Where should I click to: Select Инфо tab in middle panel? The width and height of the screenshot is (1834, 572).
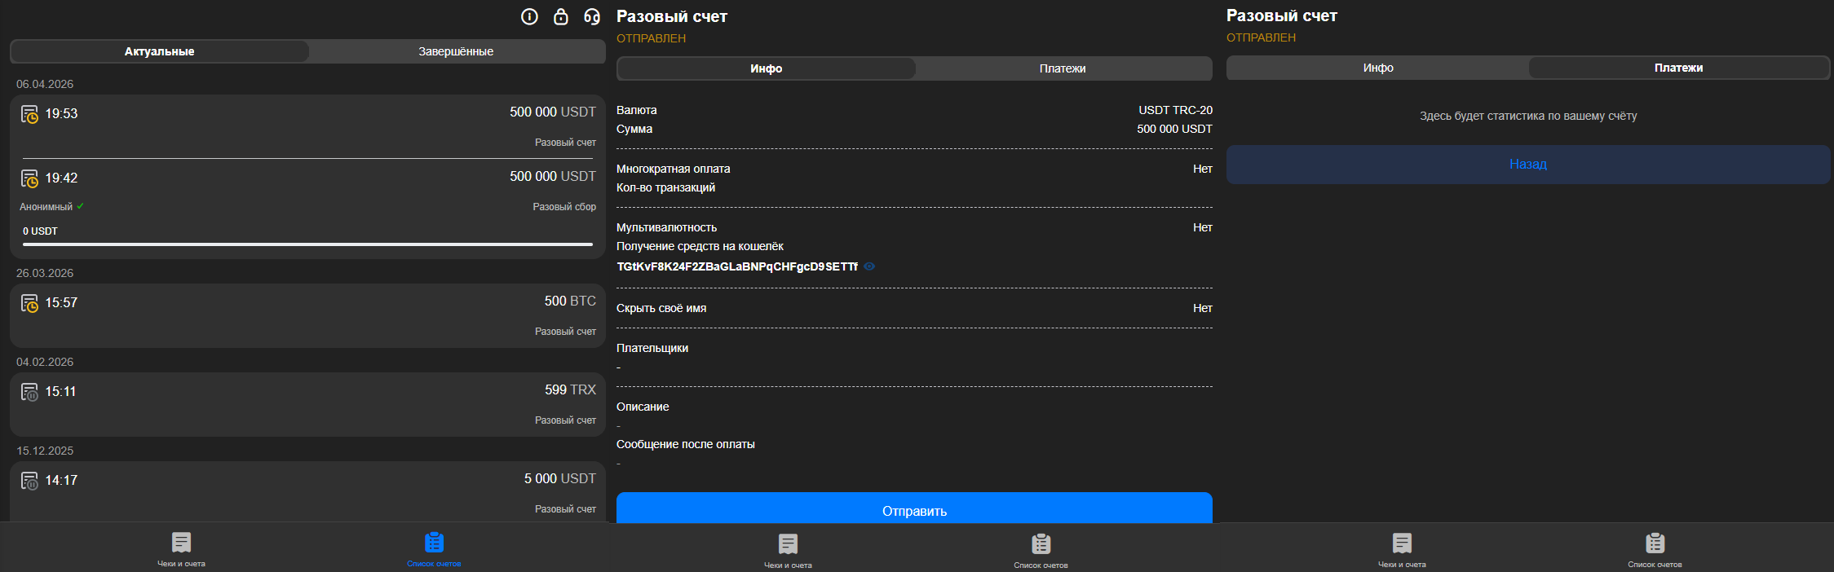coord(767,68)
